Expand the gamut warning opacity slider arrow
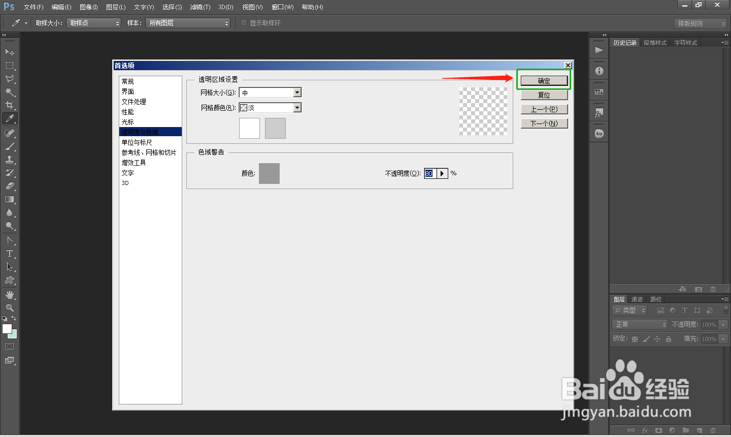Screen dimensions: 731x437 442,173
